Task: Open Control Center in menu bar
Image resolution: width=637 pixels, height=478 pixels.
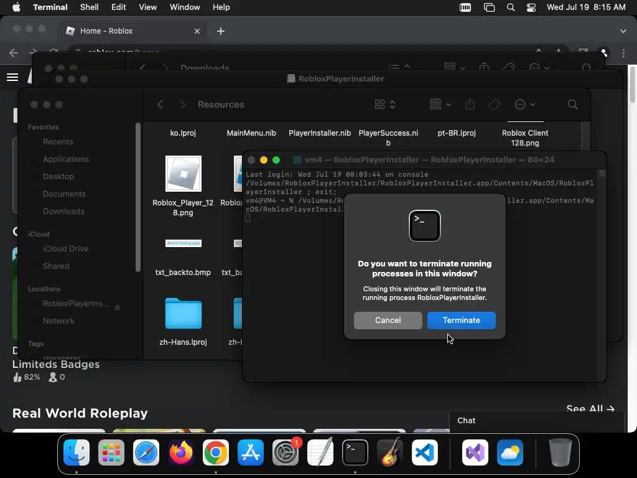Action: coord(531,7)
